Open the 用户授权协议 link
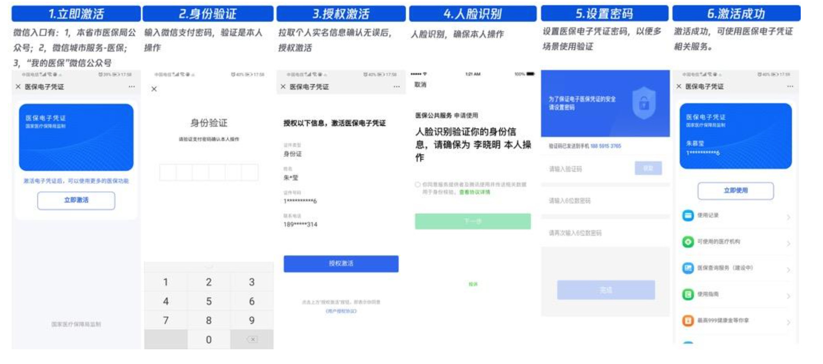 point(341,311)
